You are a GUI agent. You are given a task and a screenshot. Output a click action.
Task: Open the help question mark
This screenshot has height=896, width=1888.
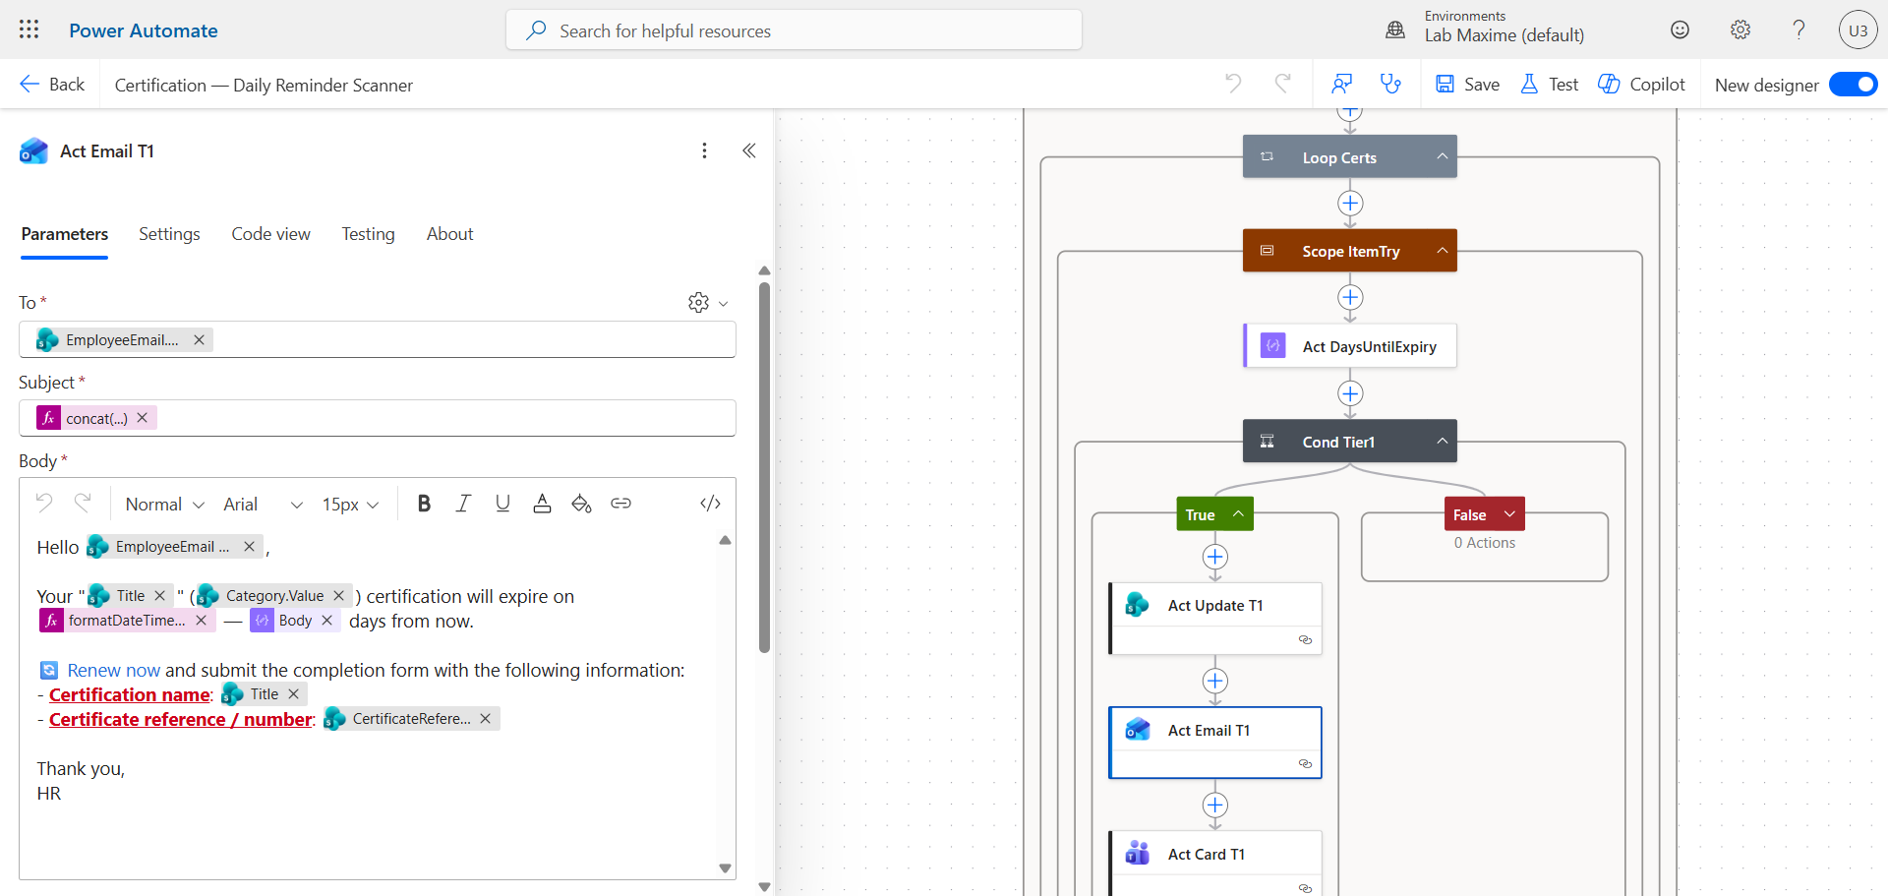(x=1799, y=30)
